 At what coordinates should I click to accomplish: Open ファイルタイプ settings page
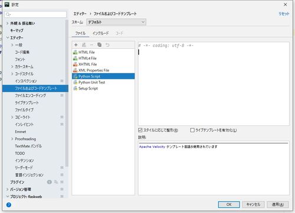click(24, 110)
